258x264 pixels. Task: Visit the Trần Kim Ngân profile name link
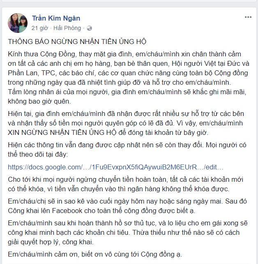pos(56,18)
